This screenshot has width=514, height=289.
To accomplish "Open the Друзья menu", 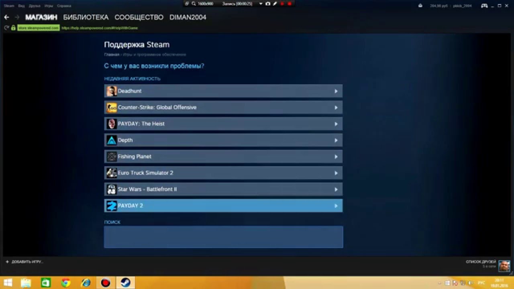I will tap(35, 6).
